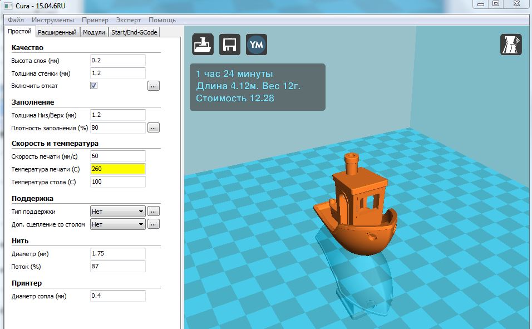The width and height of the screenshot is (532, 329).
Task: Open the Модули tab
Action: 93,32
